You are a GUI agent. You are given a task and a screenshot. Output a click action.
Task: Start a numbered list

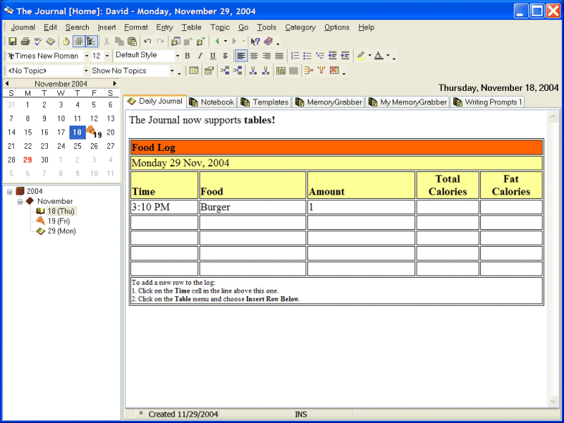tap(295, 56)
